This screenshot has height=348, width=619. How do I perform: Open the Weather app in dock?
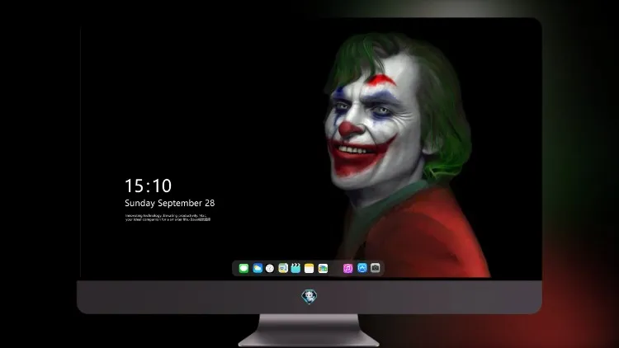coord(258,268)
